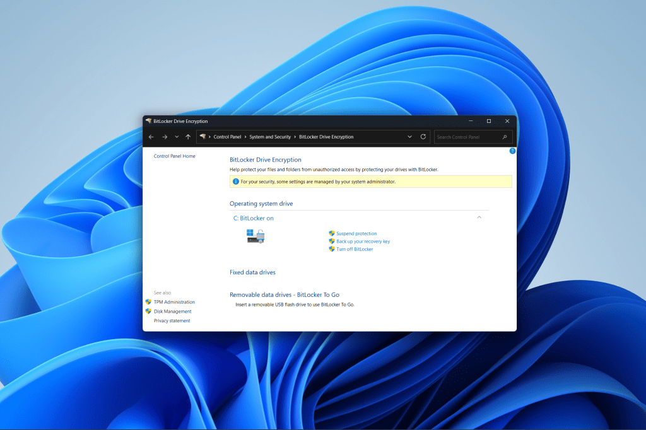Click 'Removable data drives - BitLocker To Go' heading

pyautogui.click(x=285, y=295)
